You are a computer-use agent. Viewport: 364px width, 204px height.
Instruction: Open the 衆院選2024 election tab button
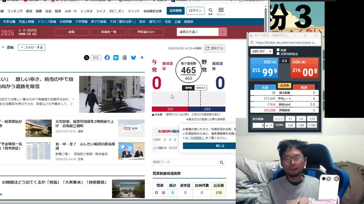click(x=146, y=32)
